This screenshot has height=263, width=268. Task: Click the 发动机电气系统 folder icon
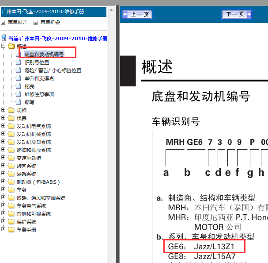click(11, 126)
